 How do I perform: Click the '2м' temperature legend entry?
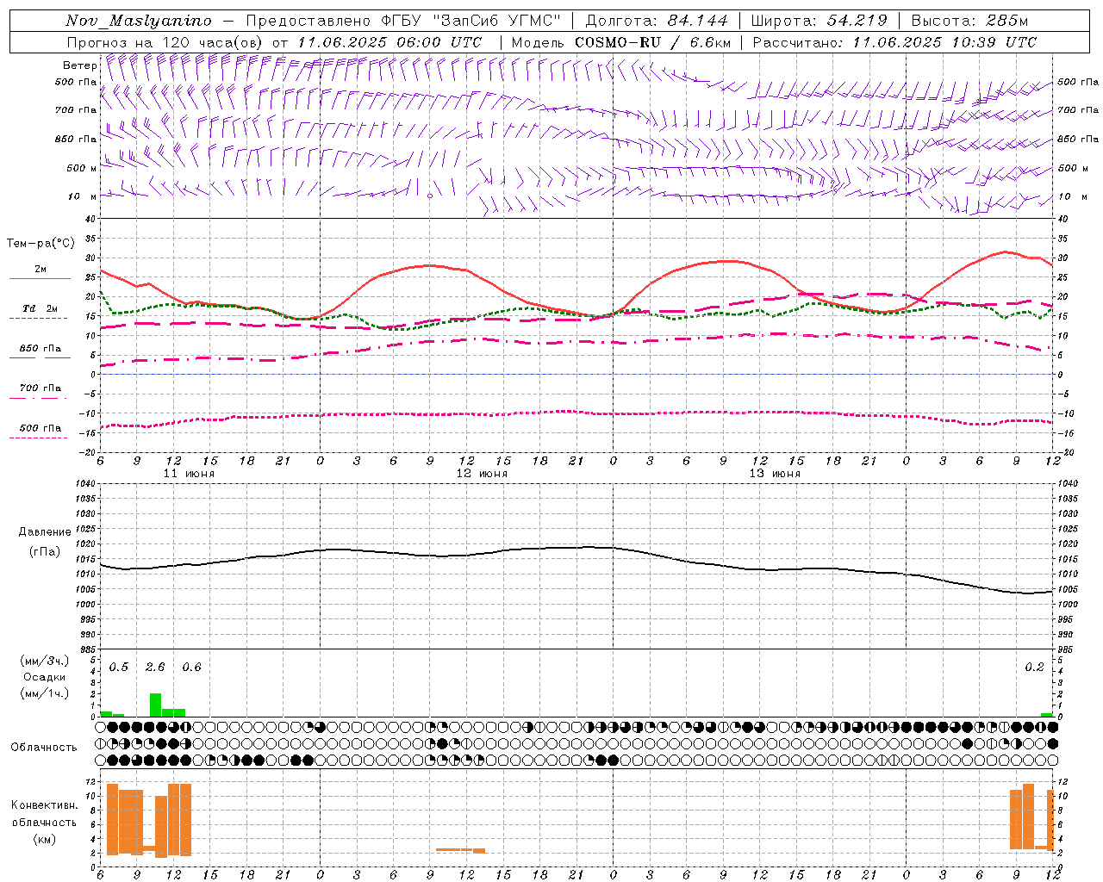41,270
